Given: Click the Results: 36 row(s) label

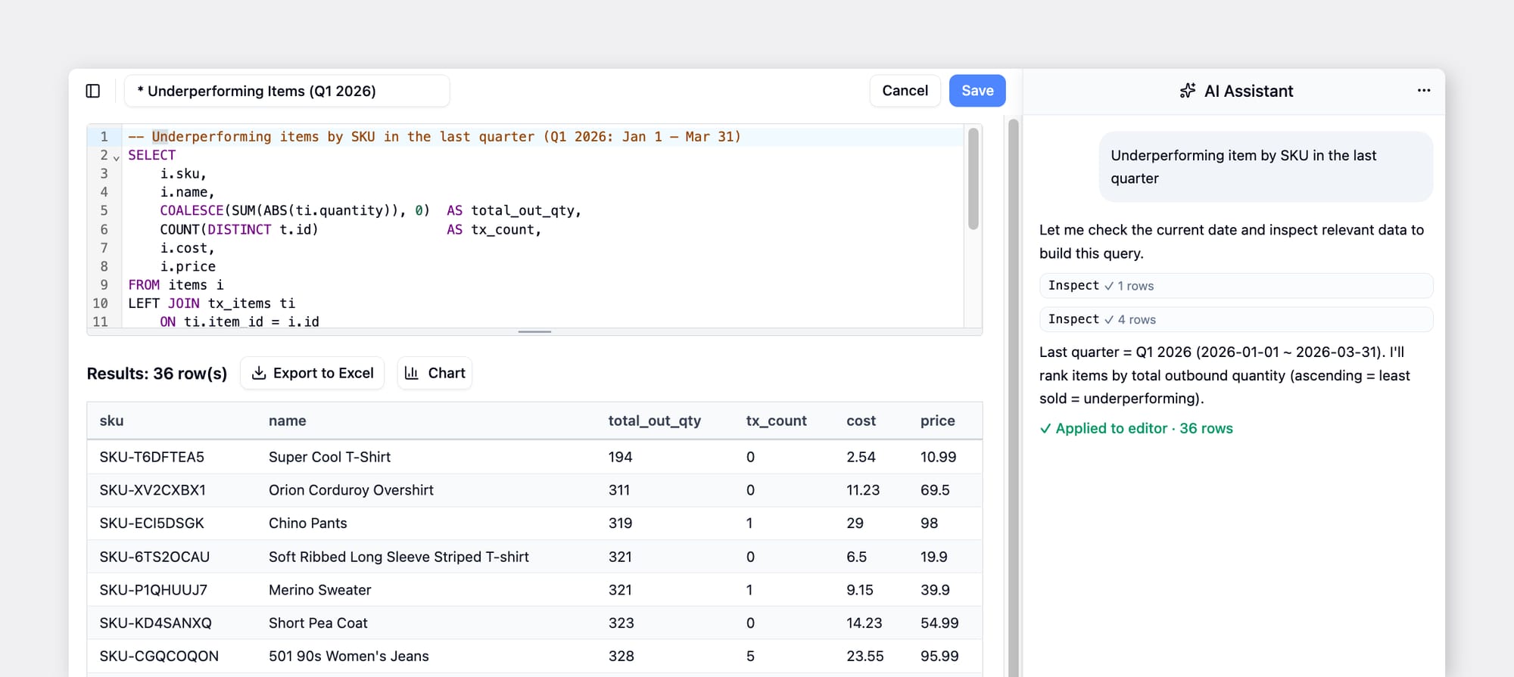Looking at the screenshot, I should pos(157,374).
